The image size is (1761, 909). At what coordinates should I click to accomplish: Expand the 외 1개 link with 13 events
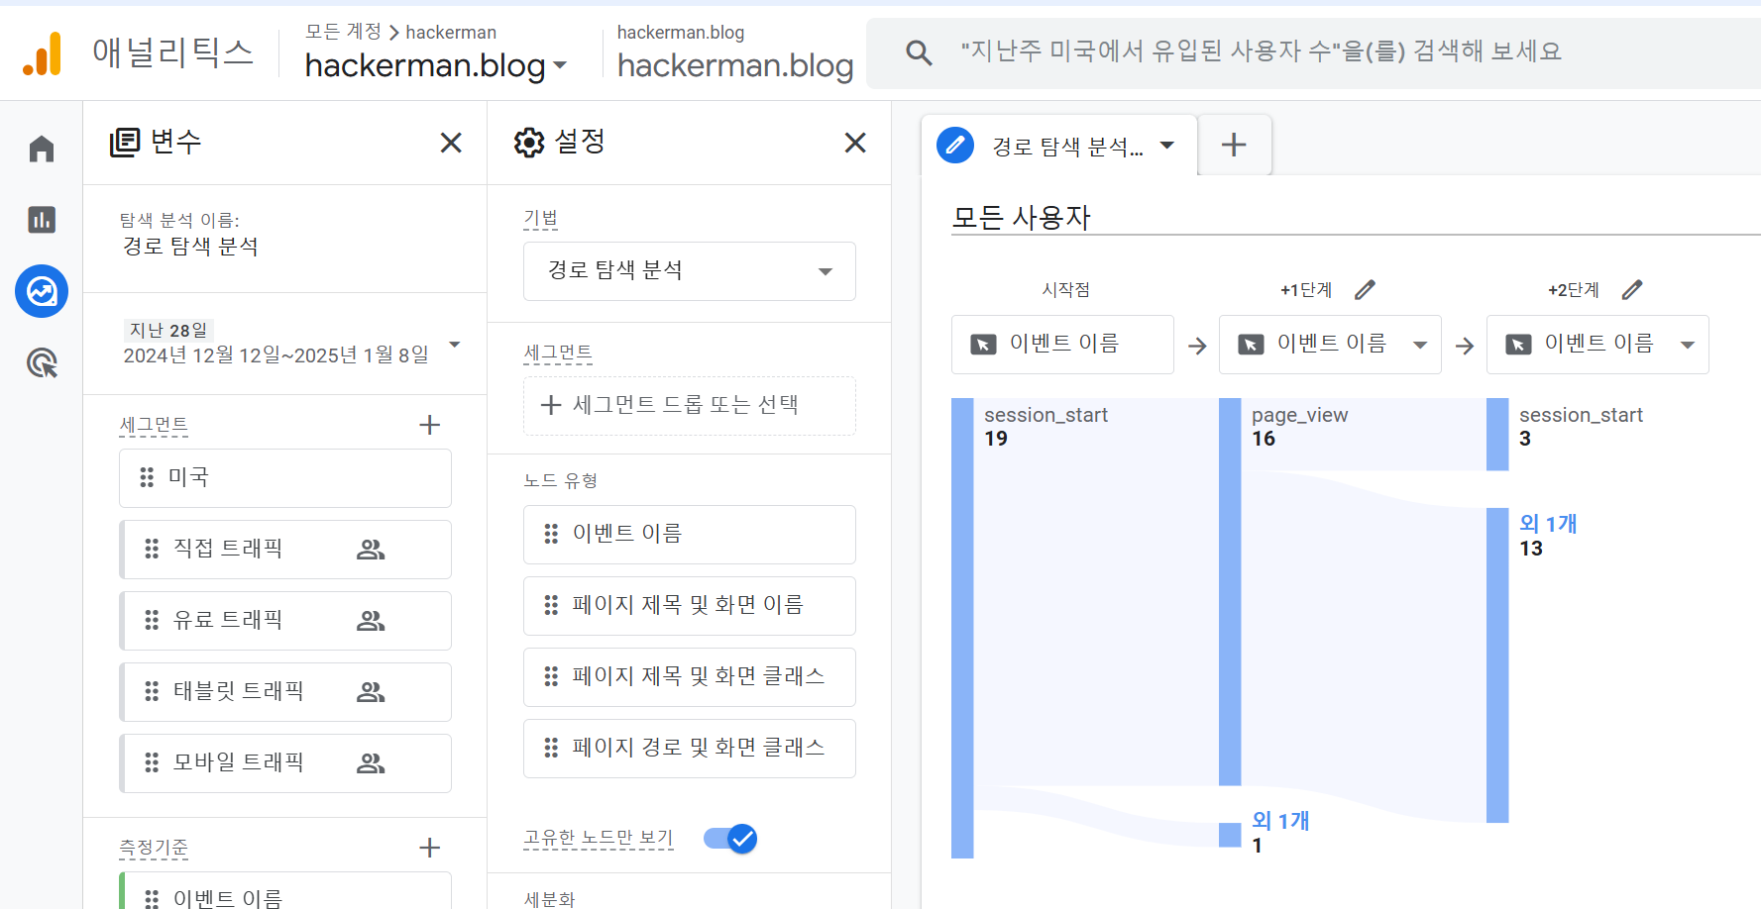point(1548,524)
